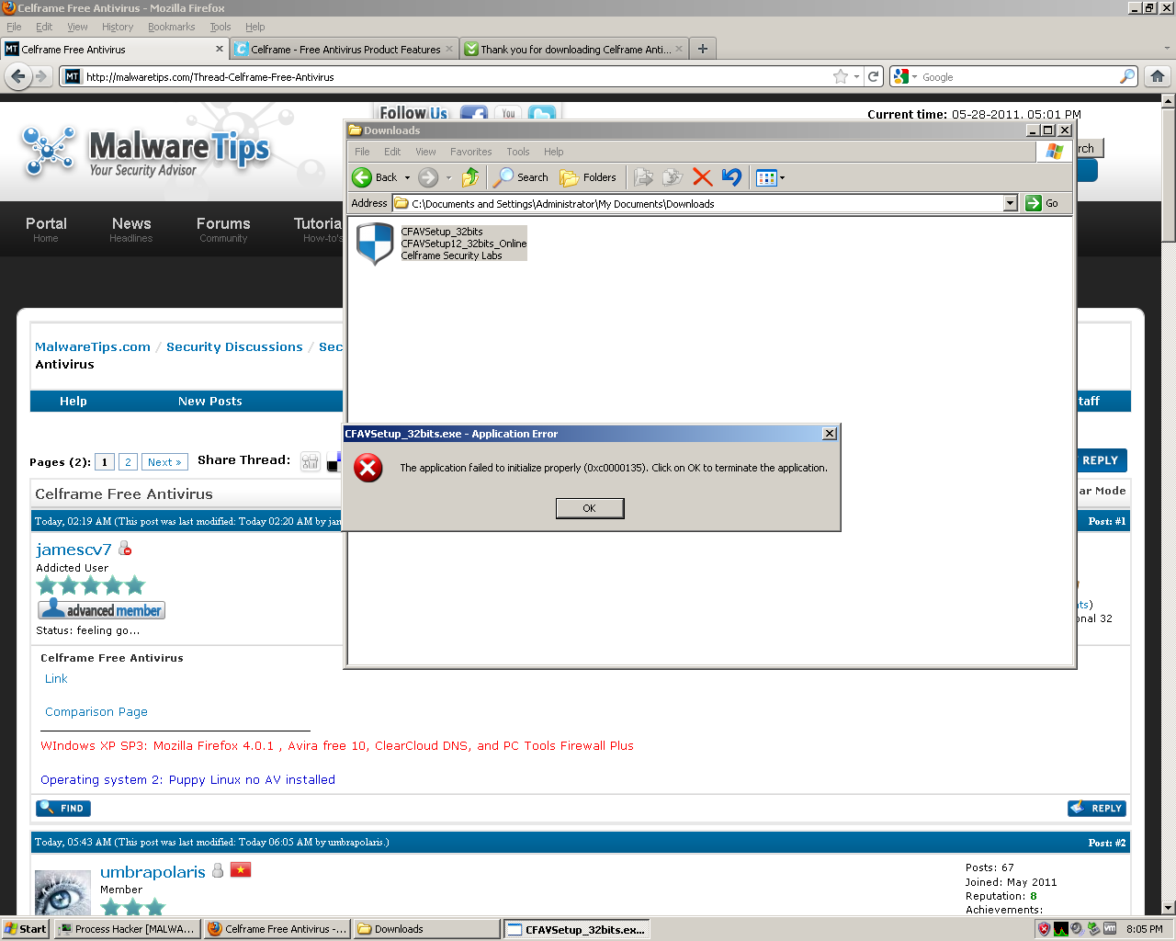Select the CFAVSetup_32bits file in Downloads
This screenshot has height=941, width=1176.
[x=441, y=244]
